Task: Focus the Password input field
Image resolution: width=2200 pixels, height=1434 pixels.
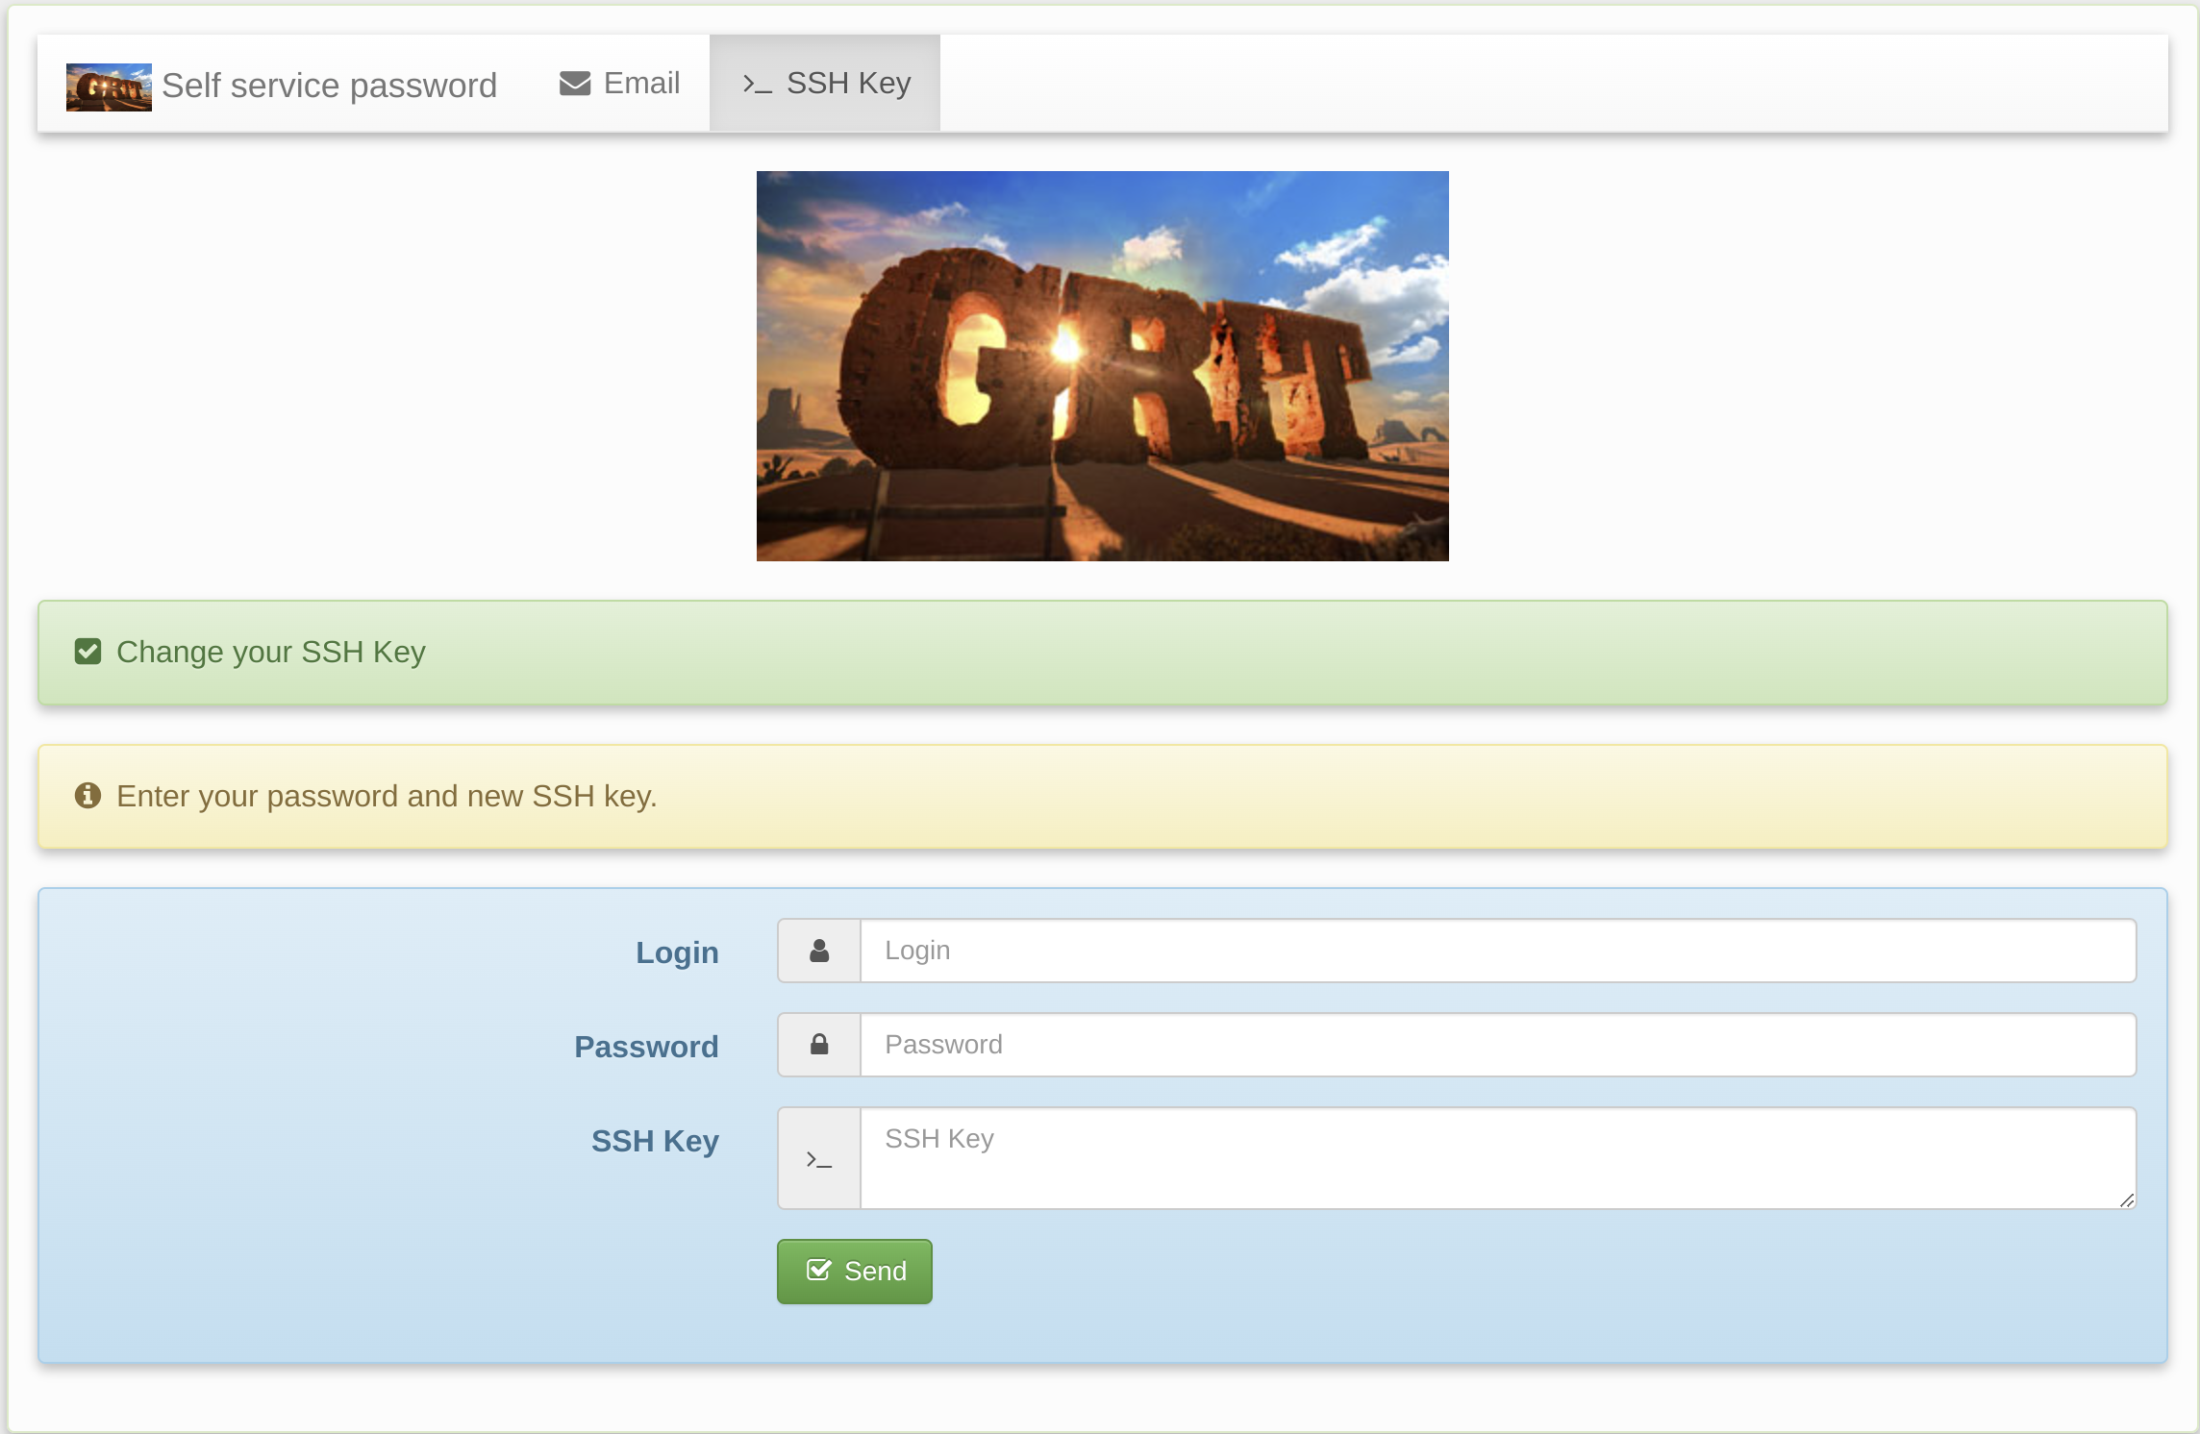Action: [x=1497, y=1045]
